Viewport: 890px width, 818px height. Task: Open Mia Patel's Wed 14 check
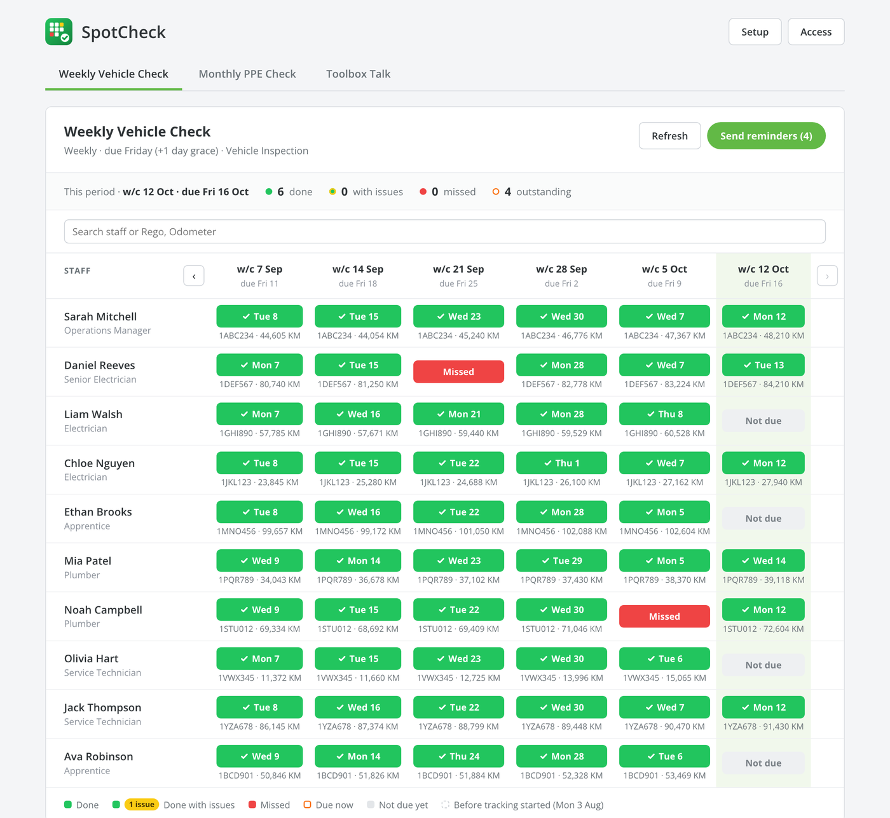763,561
